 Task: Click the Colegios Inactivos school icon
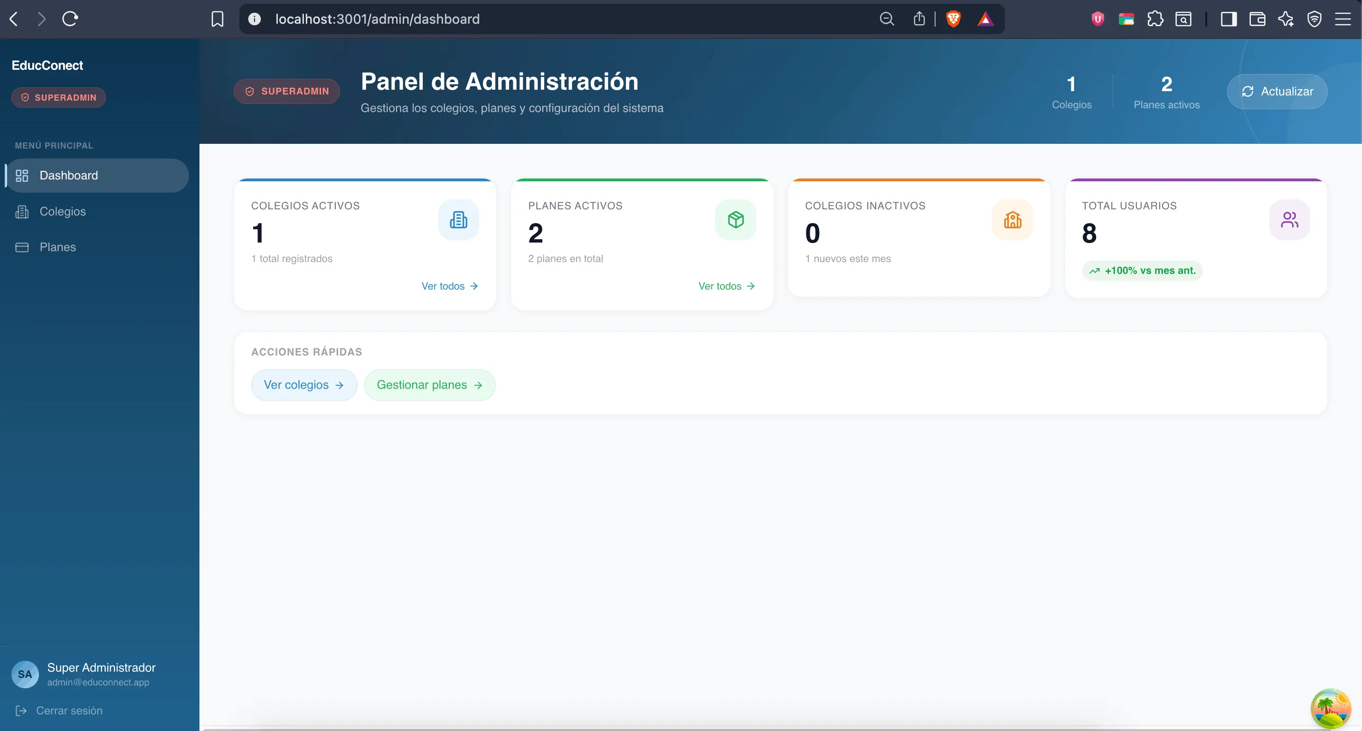(x=1012, y=219)
